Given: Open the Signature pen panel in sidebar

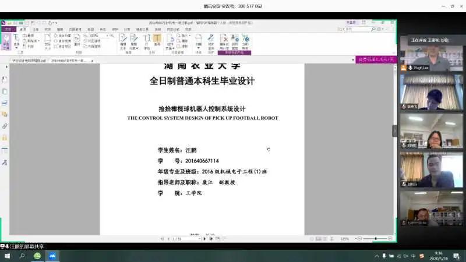Looking at the screenshot, I should tap(5, 162).
